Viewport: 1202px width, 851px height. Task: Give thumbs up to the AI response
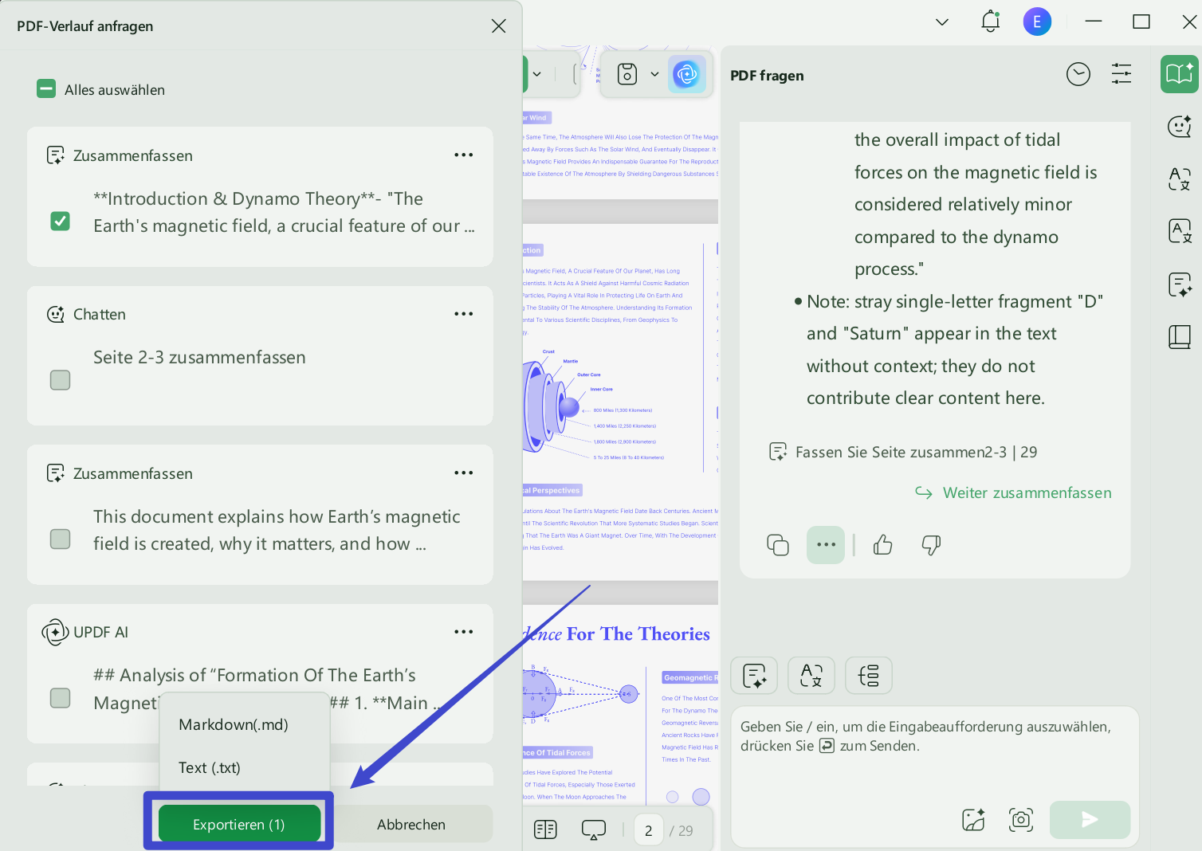click(x=882, y=544)
